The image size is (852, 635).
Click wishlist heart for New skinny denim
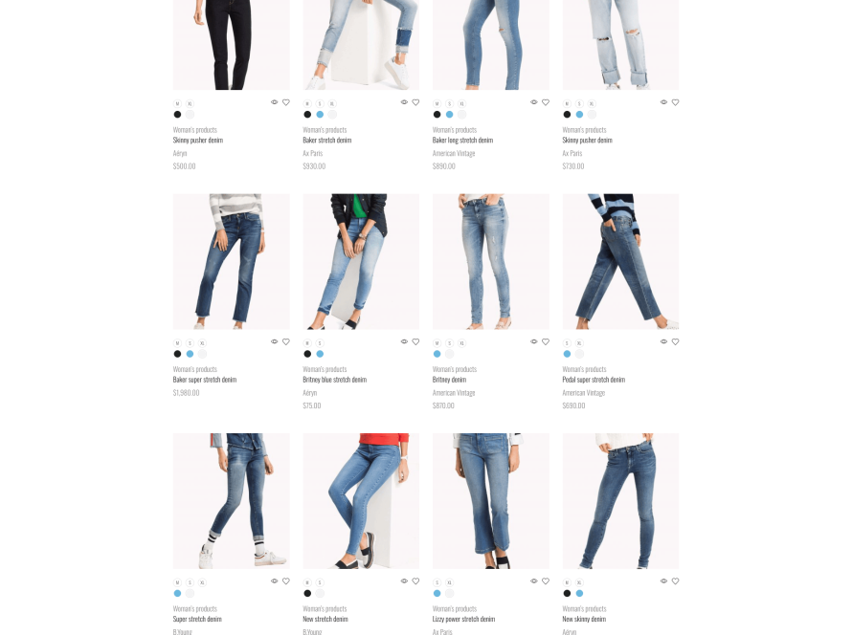(x=676, y=580)
